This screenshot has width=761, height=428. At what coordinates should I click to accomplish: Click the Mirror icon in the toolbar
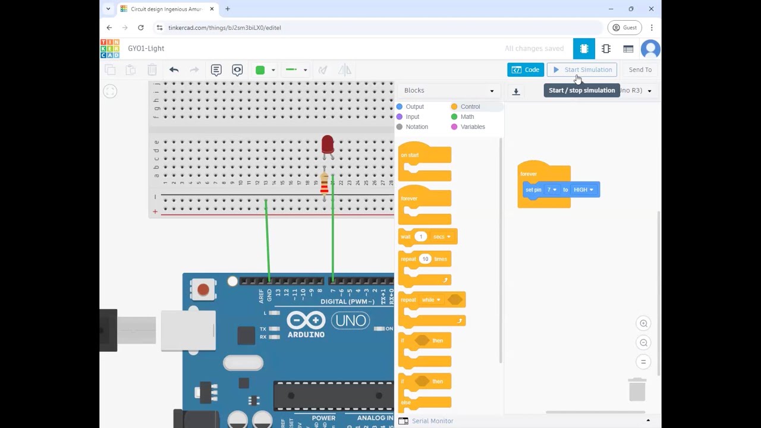(345, 70)
